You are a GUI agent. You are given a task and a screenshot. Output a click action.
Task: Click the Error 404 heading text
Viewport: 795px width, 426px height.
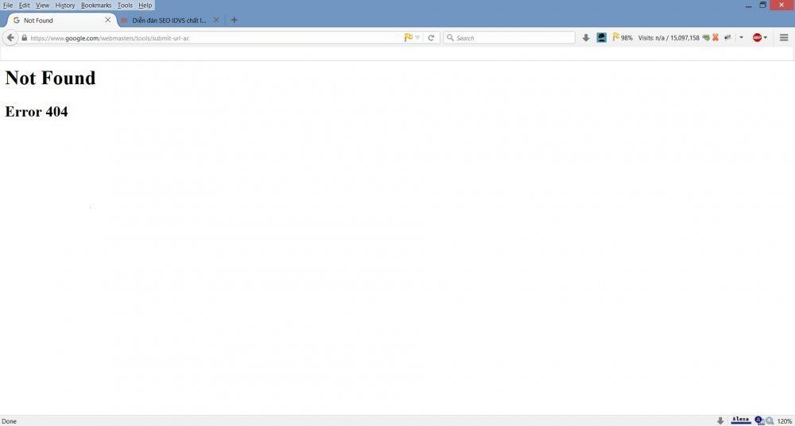coord(37,112)
